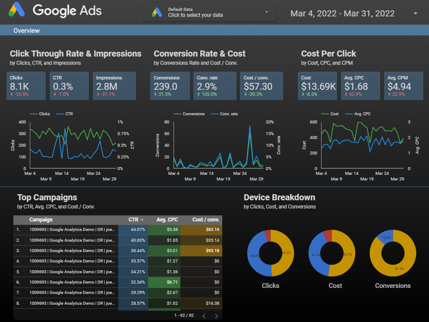
Task: Click the Top Campaigns heading
Action: (x=47, y=197)
